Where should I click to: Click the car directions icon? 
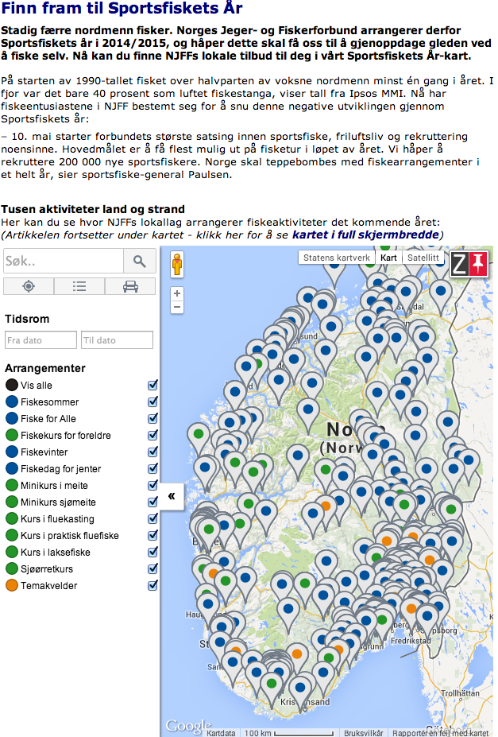point(130,285)
